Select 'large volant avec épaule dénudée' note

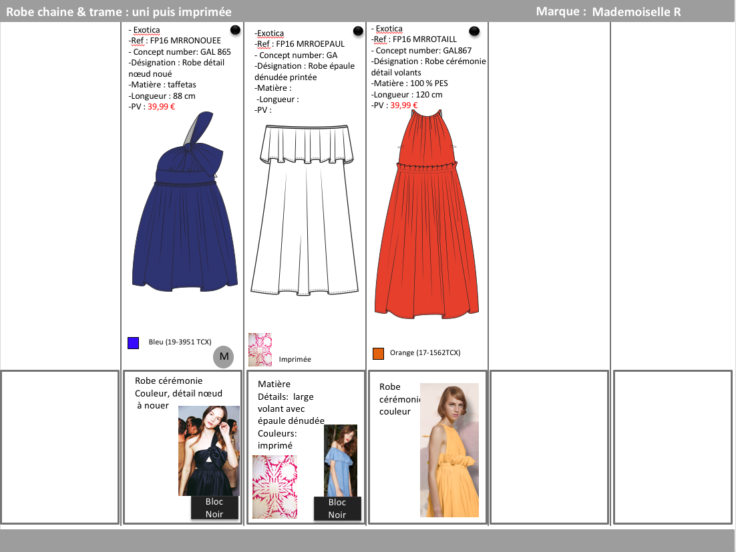pyautogui.click(x=291, y=409)
